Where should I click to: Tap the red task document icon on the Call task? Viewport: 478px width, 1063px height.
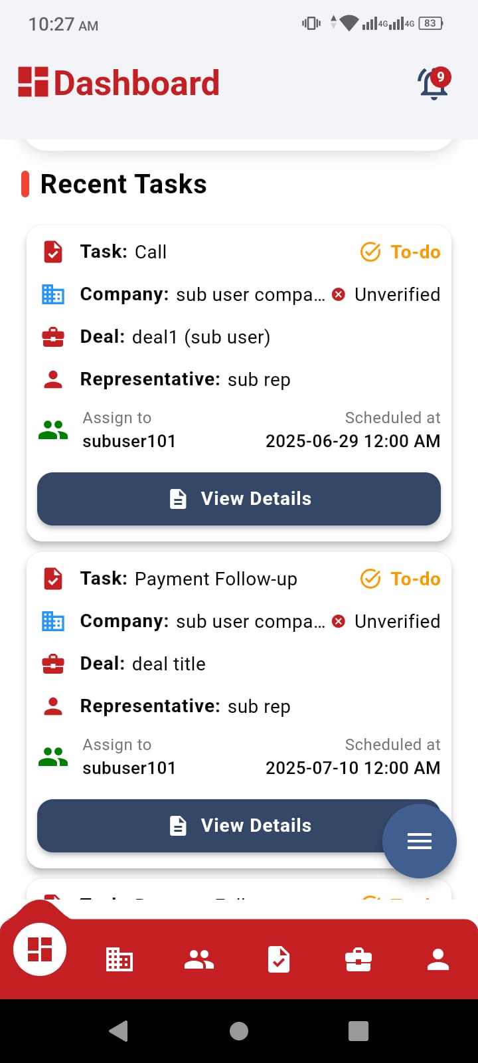(x=52, y=252)
